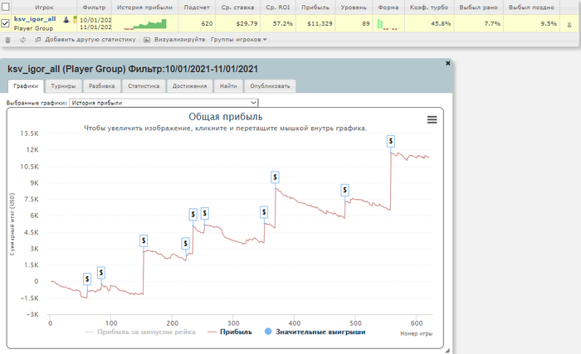Click the ksv_igor_all player name link
Image resolution: width=581 pixels, height=354 pixels.
[35, 19]
